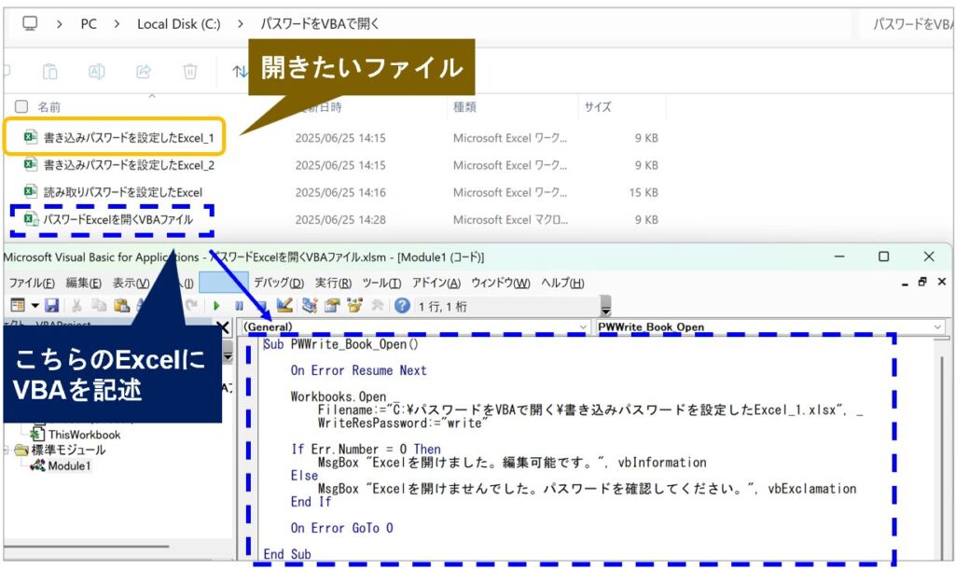Click macro file icon of パスワードExcelを開くVBAファイル

(31, 218)
